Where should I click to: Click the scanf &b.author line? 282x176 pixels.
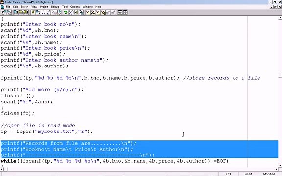[x=35, y=66]
